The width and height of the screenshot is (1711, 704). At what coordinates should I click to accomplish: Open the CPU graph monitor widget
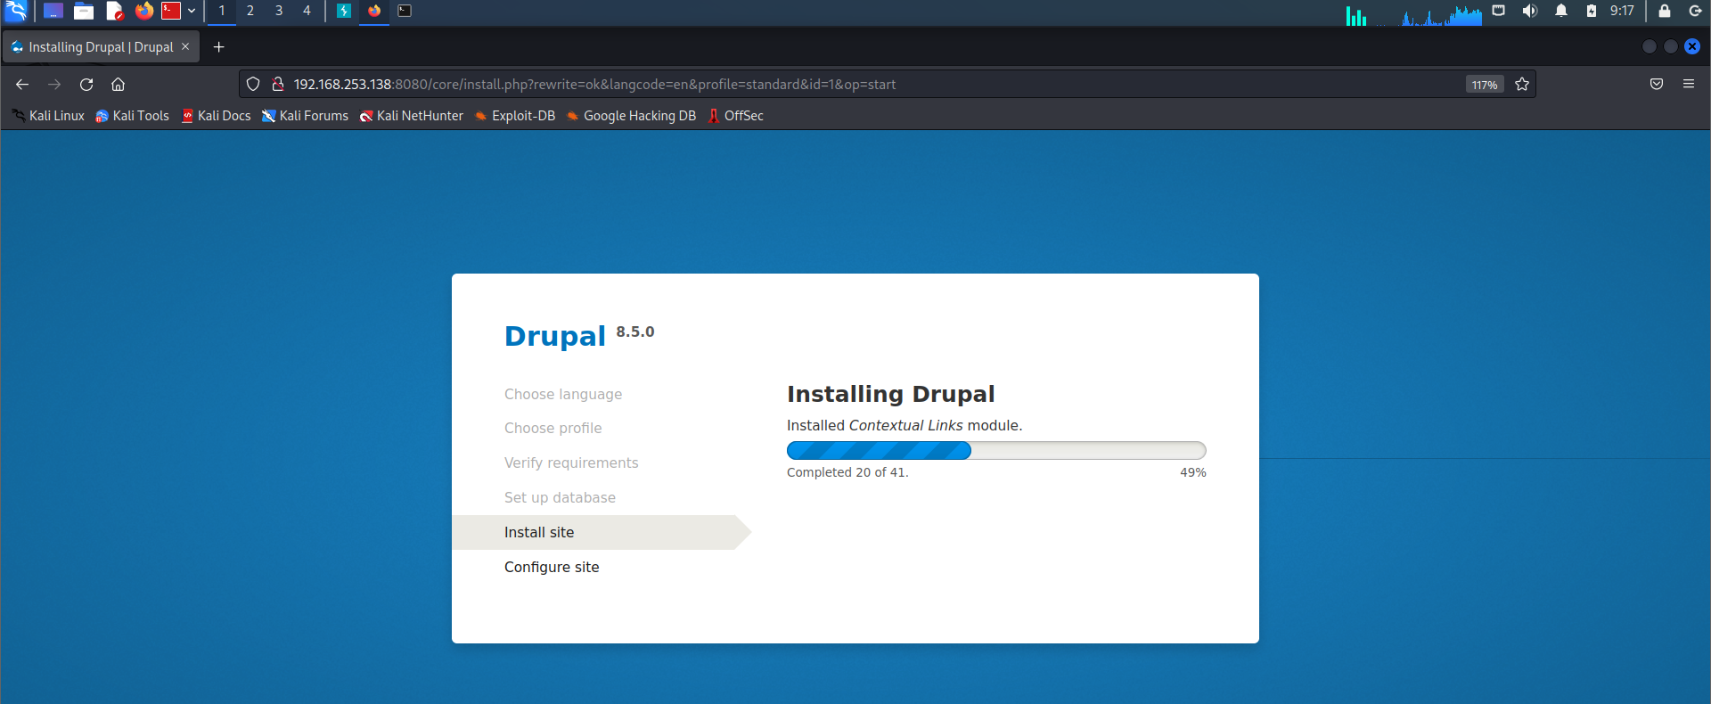tap(1441, 14)
